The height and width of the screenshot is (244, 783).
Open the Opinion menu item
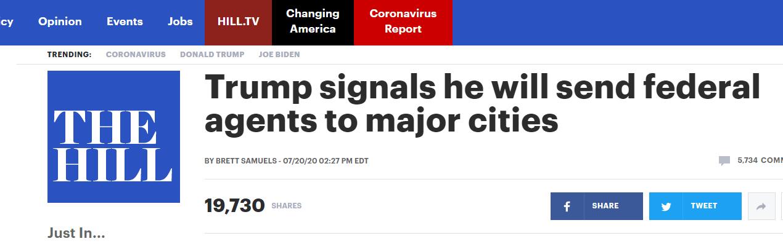click(60, 22)
